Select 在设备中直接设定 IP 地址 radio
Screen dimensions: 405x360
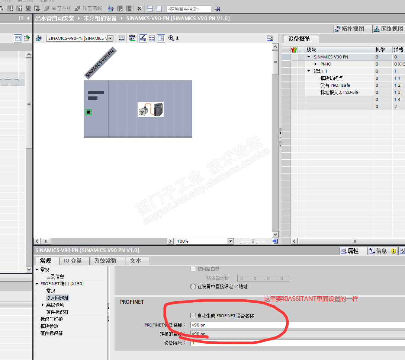[193, 286]
